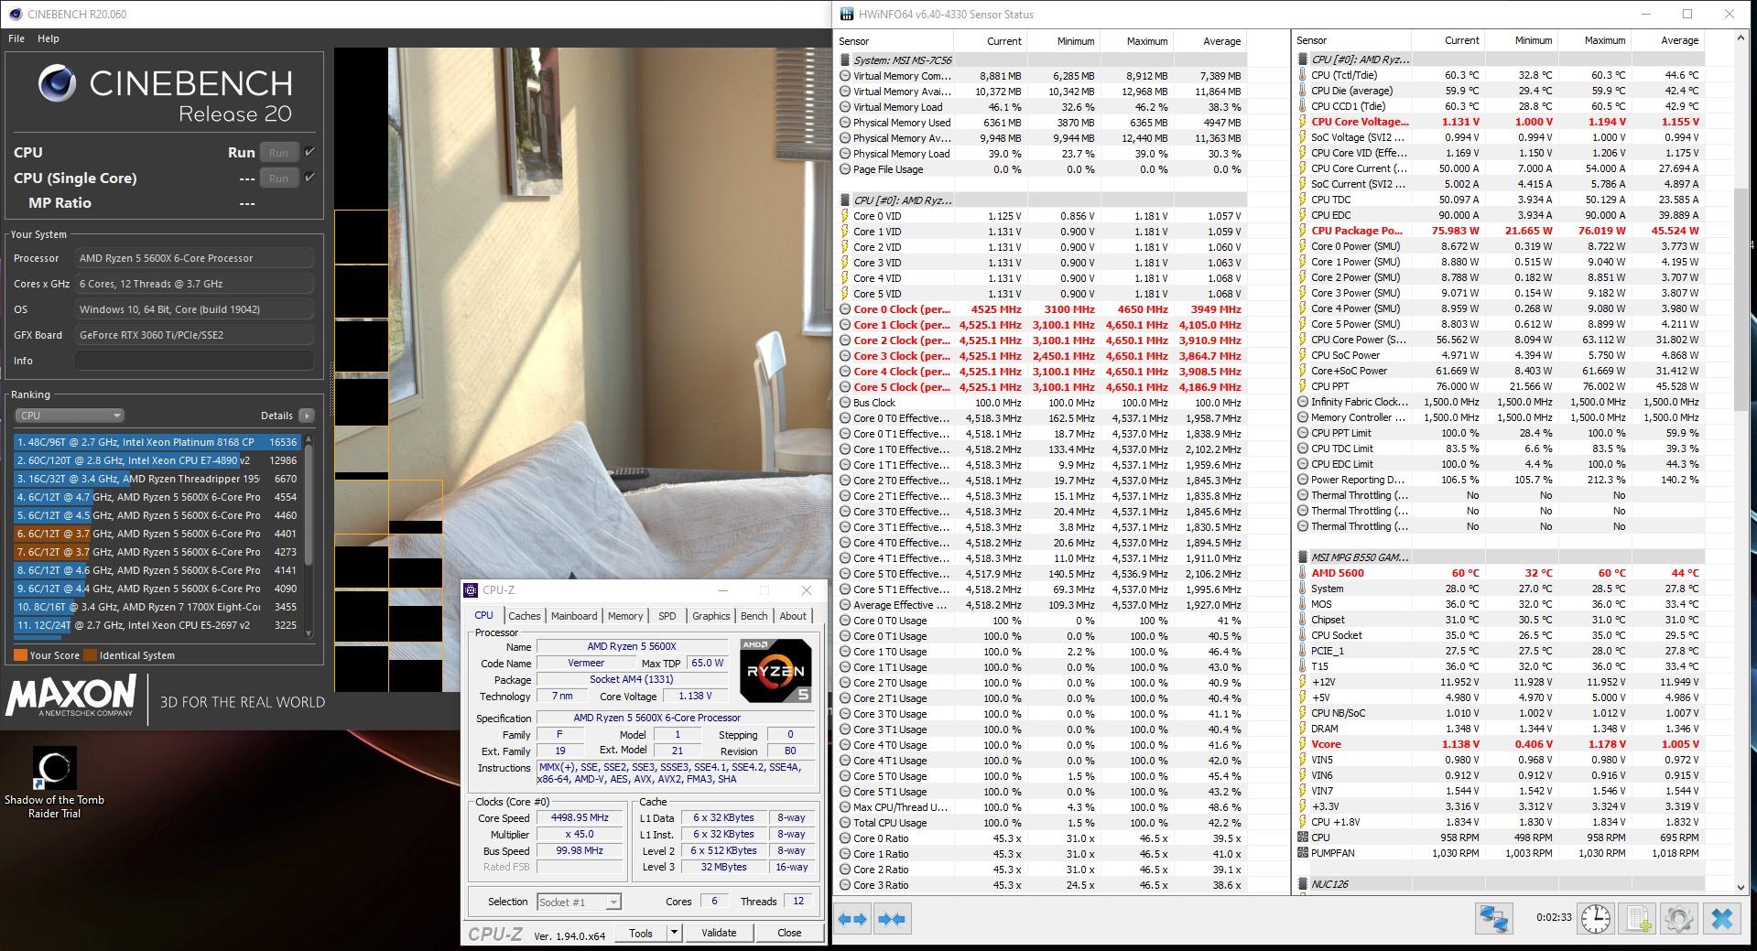This screenshot has width=1757, height=951.
Task: Open the CPU-Z Tools dropdown arrow
Action: coord(675,933)
